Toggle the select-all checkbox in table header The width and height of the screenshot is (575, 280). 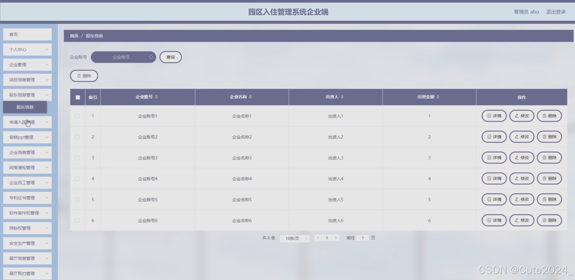coord(78,97)
